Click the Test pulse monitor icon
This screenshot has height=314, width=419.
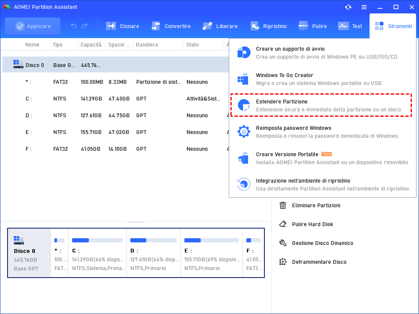coord(343,26)
